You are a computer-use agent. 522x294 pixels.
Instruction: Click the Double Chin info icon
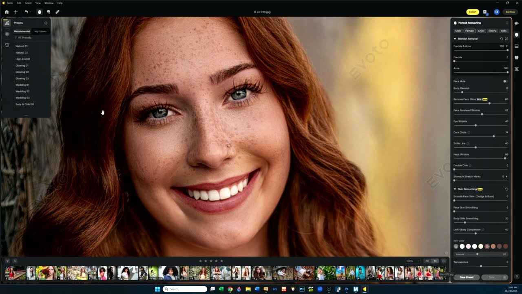(x=470, y=165)
